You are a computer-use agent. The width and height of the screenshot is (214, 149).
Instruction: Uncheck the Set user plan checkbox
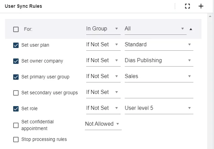pyautogui.click(x=16, y=45)
